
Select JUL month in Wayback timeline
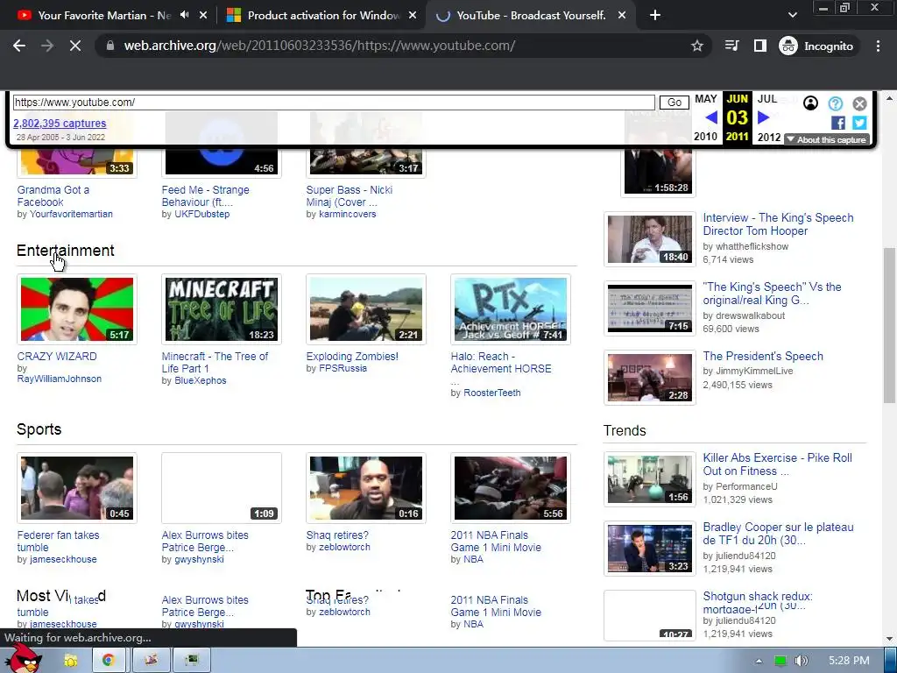point(767,99)
